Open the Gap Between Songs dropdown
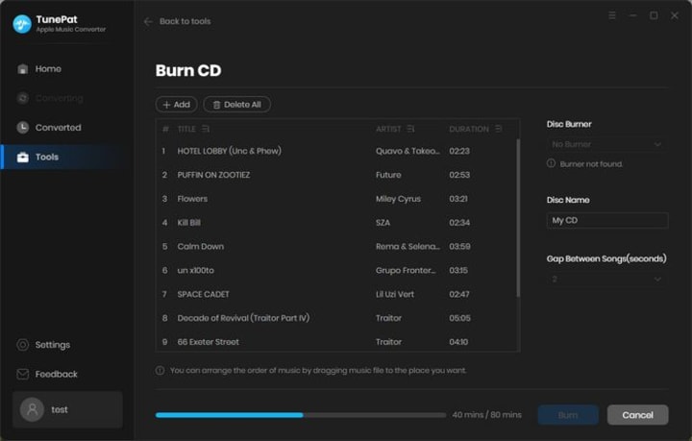The image size is (692, 441). [607, 280]
